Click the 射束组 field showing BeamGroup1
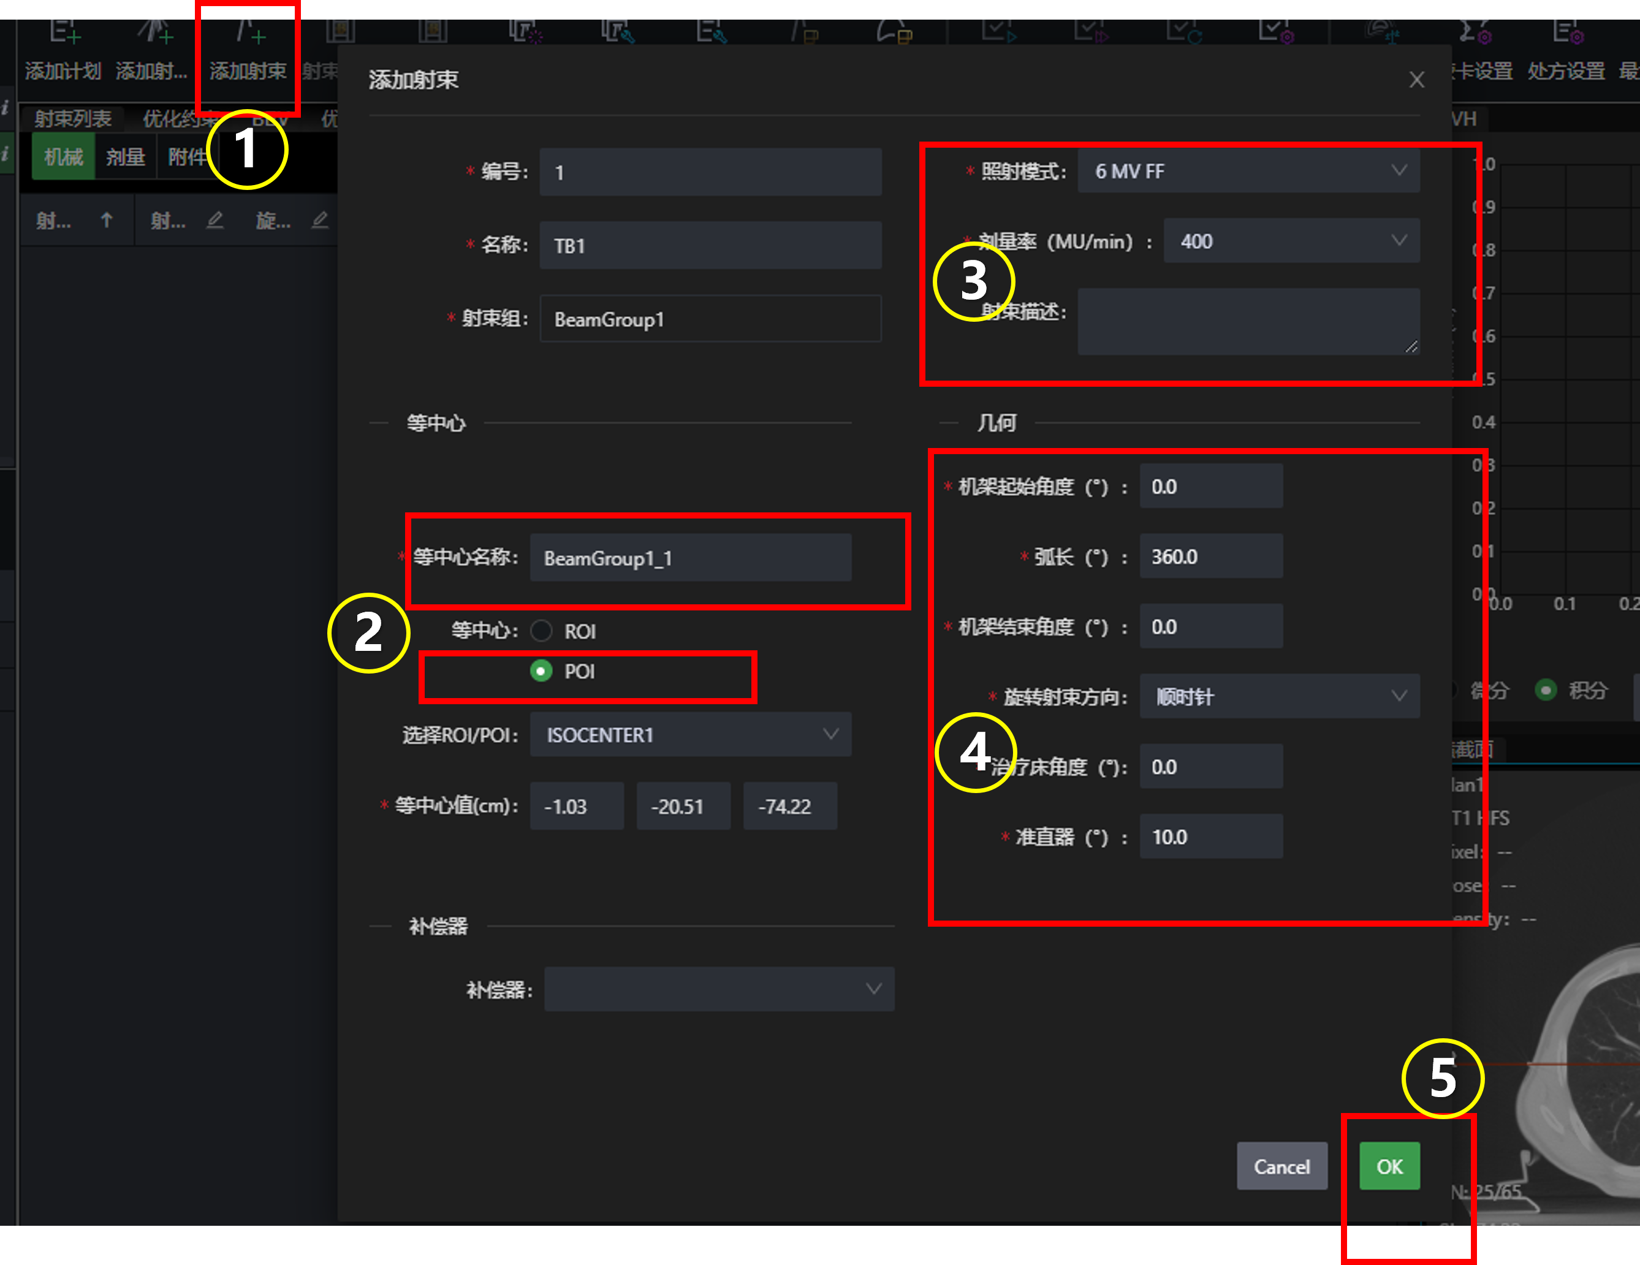This screenshot has width=1640, height=1265. click(710, 319)
